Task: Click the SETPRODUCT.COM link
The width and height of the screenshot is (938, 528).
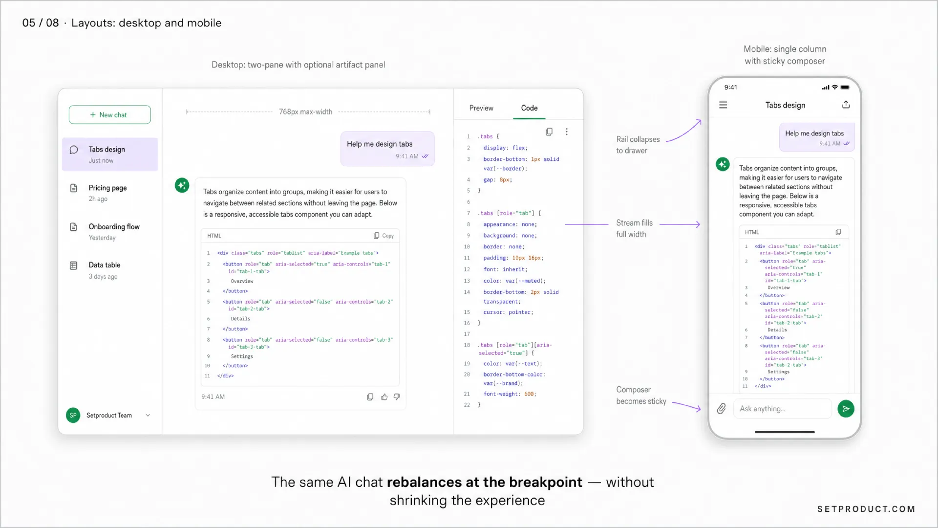Action: pos(866,509)
